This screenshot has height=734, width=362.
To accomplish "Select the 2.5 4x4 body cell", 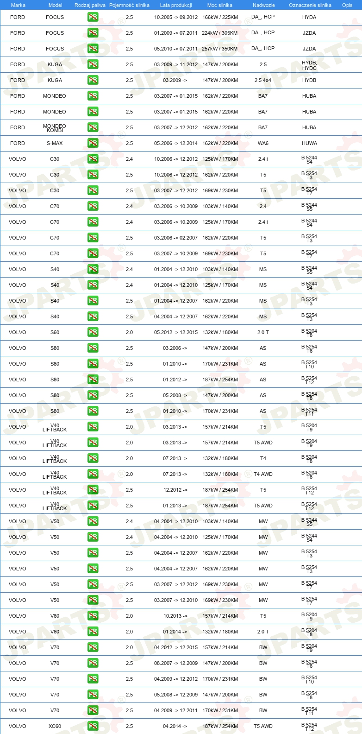I will point(263,80).
